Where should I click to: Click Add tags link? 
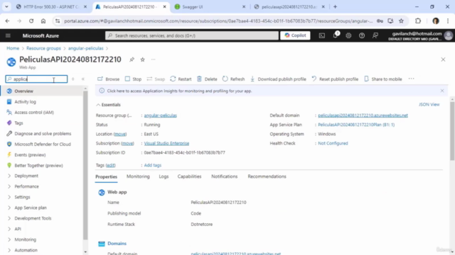153,165
